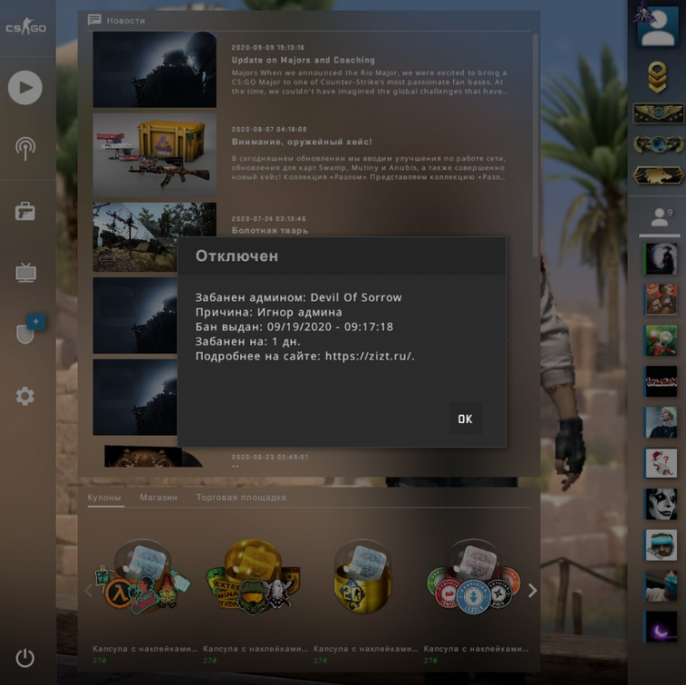Click right arrow to scroll store items
Screen dimensions: 686x685
533,591
